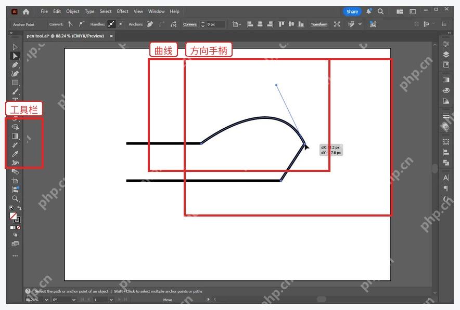Open the Window menu
The image size is (460, 310).
(156, 11)
